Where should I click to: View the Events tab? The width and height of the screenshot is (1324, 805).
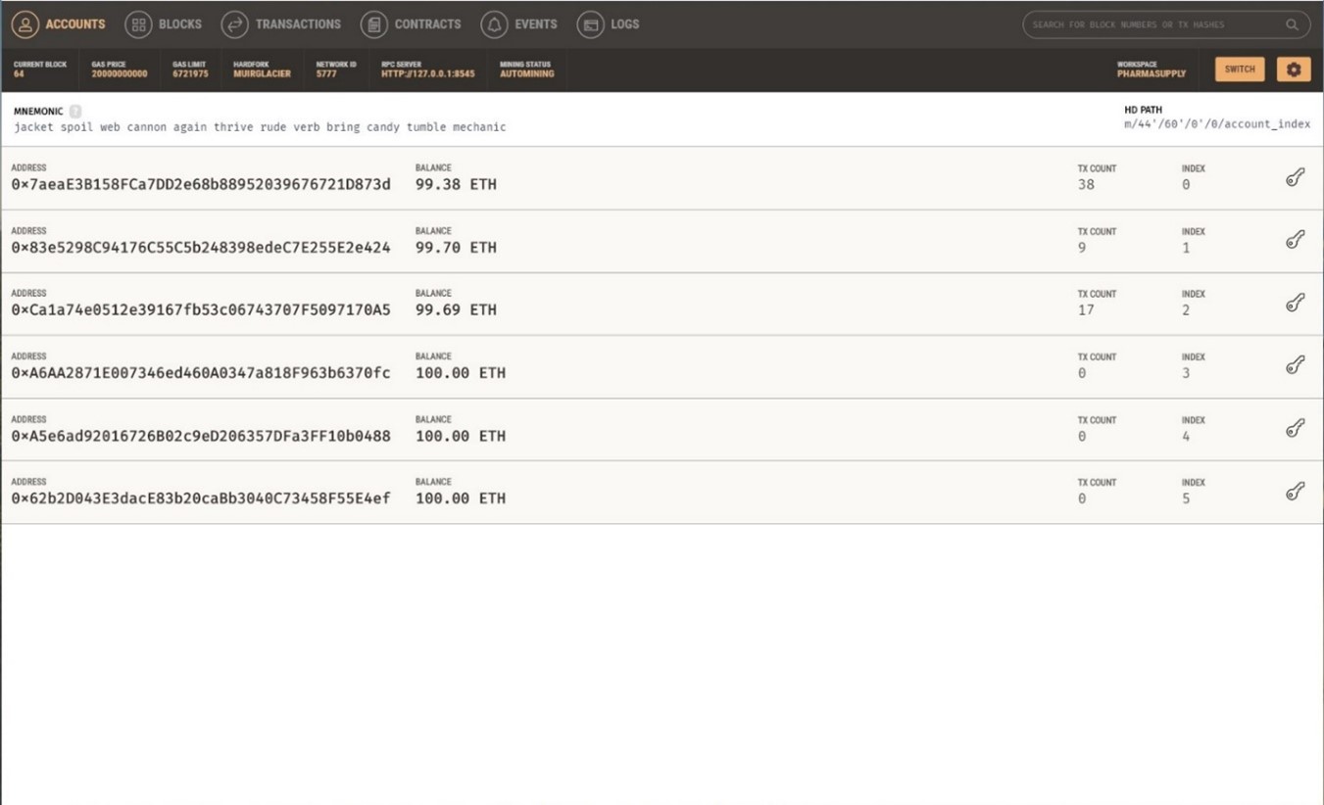[519, 24]
